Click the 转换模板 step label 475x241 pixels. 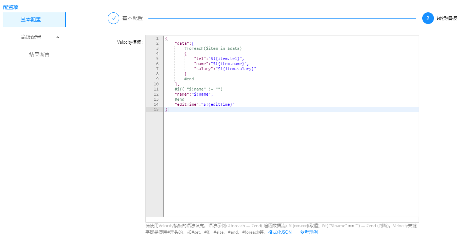click(447, 18)
